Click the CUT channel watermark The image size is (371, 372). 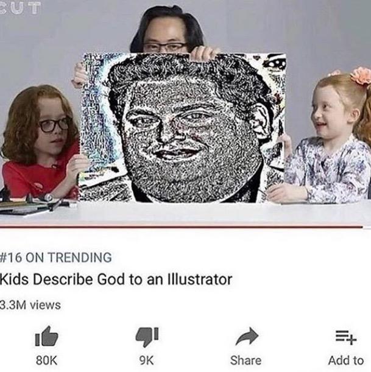point(20,8)
